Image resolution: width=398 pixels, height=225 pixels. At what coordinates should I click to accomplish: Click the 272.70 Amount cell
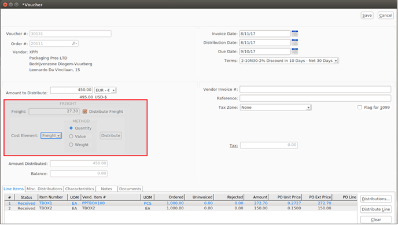pyautogui.click(x=261, y=203)
